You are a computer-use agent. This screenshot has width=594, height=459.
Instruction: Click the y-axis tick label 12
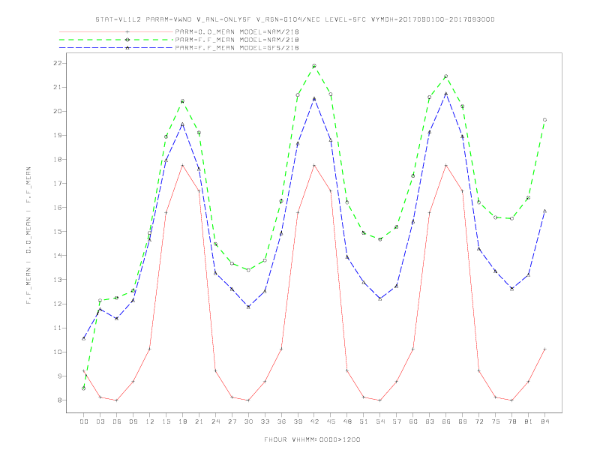pyautogui.click(x=57, y=304)
